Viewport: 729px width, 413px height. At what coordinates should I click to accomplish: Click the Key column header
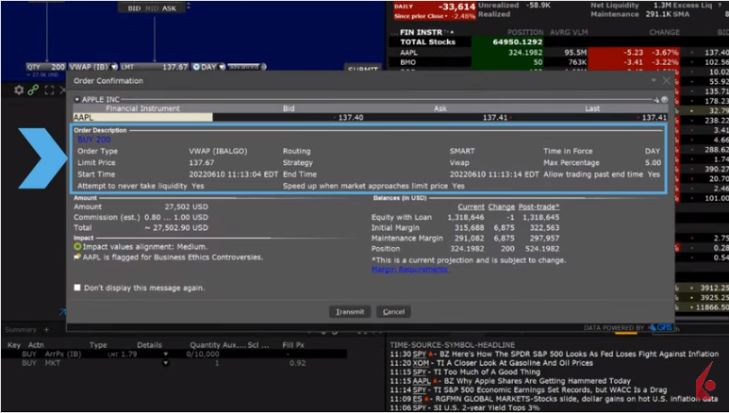click(x=14, y=345)
